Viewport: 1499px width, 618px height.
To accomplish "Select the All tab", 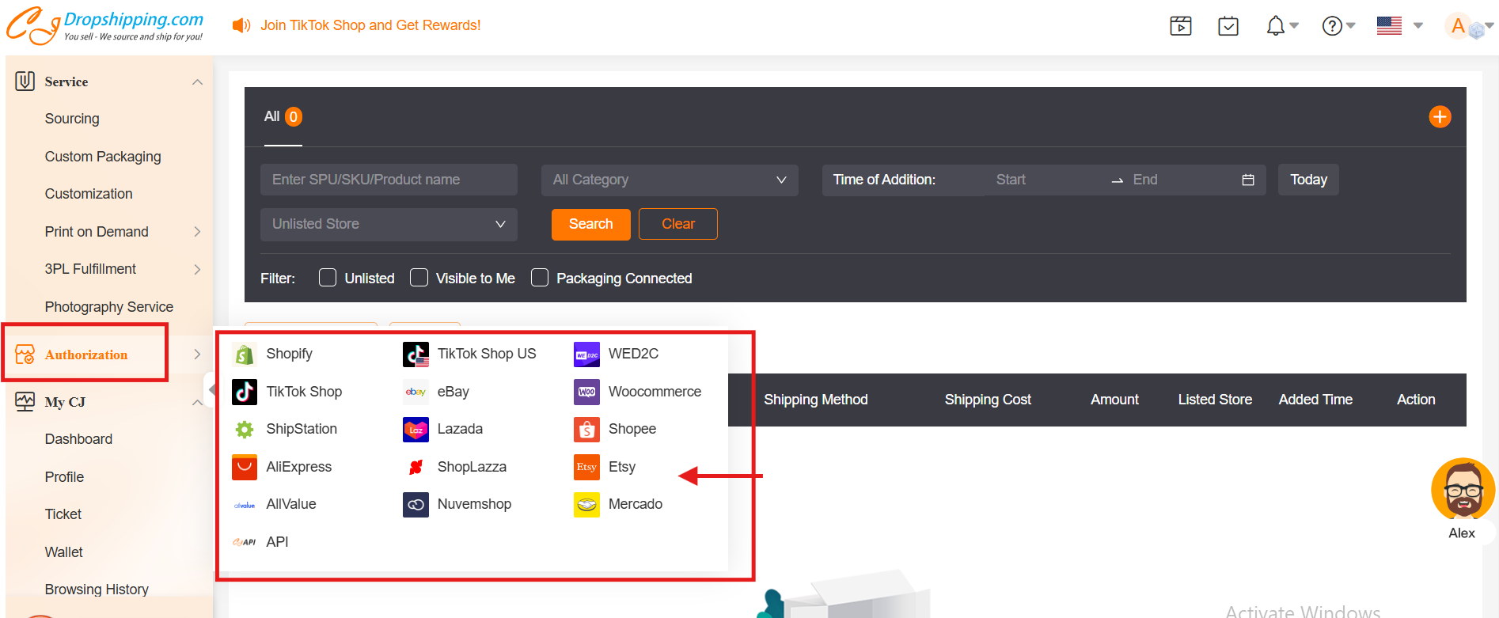I will (283, 116).
